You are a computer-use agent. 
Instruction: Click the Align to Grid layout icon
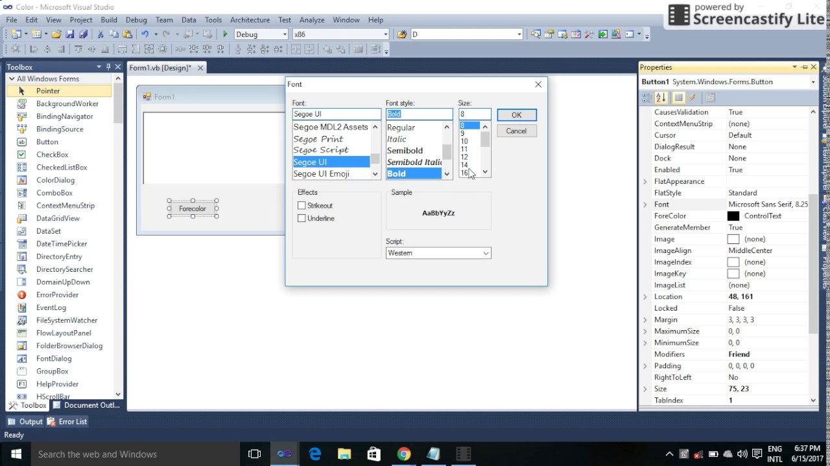pos(16,49)
